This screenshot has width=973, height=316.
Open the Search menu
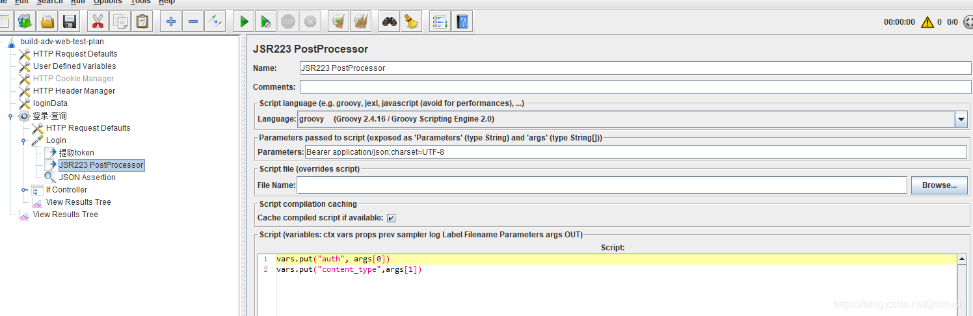[49, 2]
